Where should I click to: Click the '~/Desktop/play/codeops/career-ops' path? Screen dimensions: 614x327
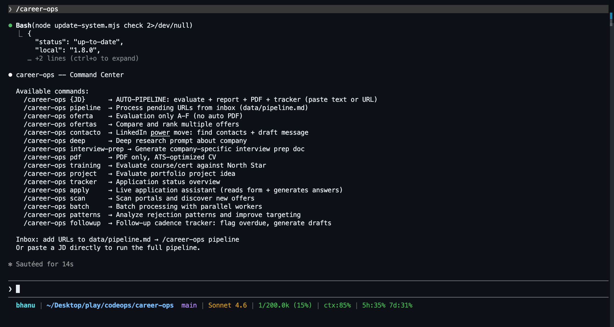[110, 305]
